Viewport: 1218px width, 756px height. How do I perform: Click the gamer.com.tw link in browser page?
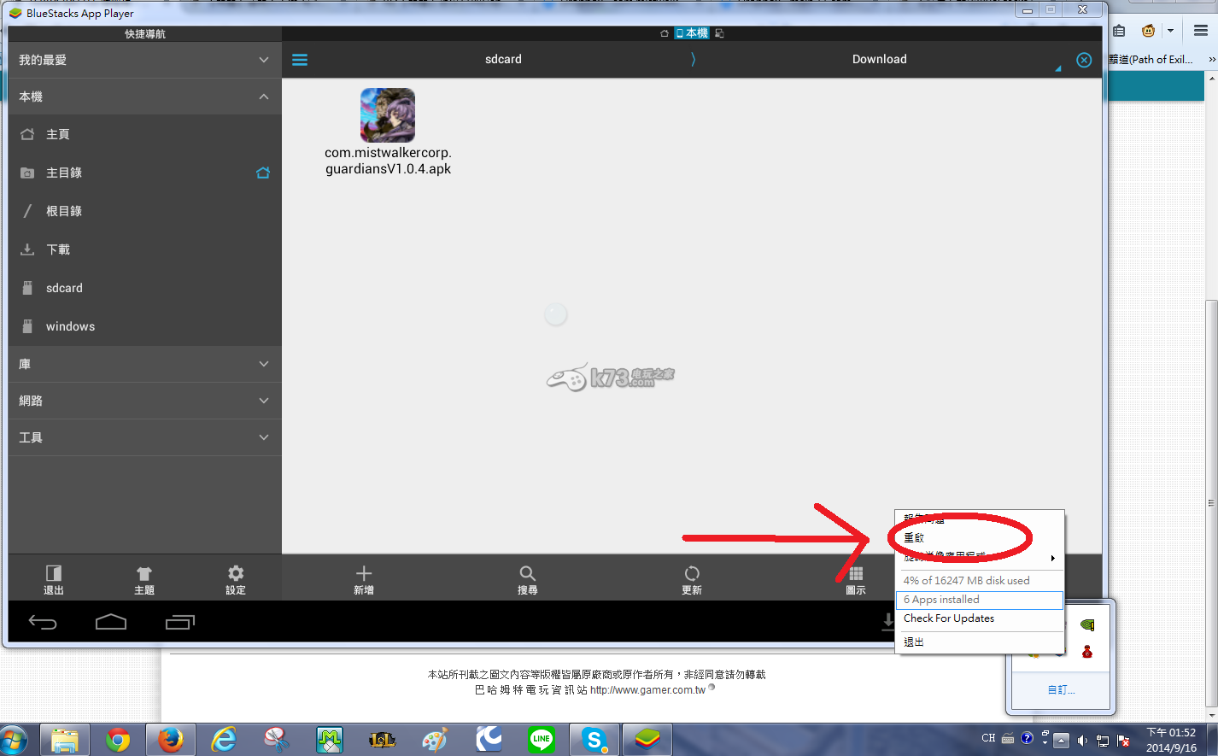click(x=647, y=690)
